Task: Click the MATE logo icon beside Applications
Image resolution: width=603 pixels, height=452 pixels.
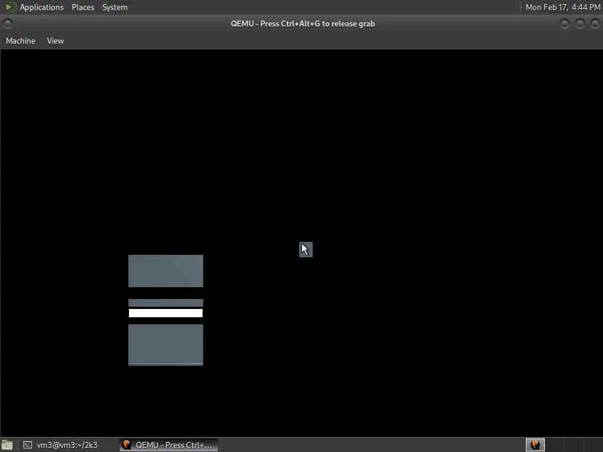Action: [11, 7]
